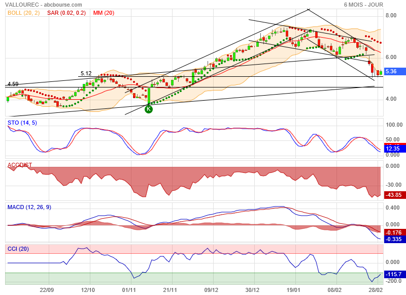Click the 6.00 price axis label

pos(391,57)
